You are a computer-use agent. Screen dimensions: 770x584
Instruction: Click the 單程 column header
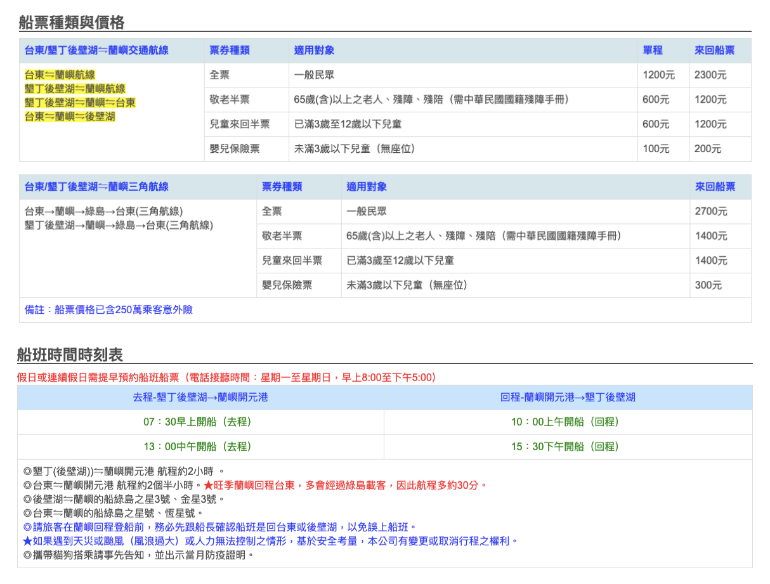click(652, 50)
